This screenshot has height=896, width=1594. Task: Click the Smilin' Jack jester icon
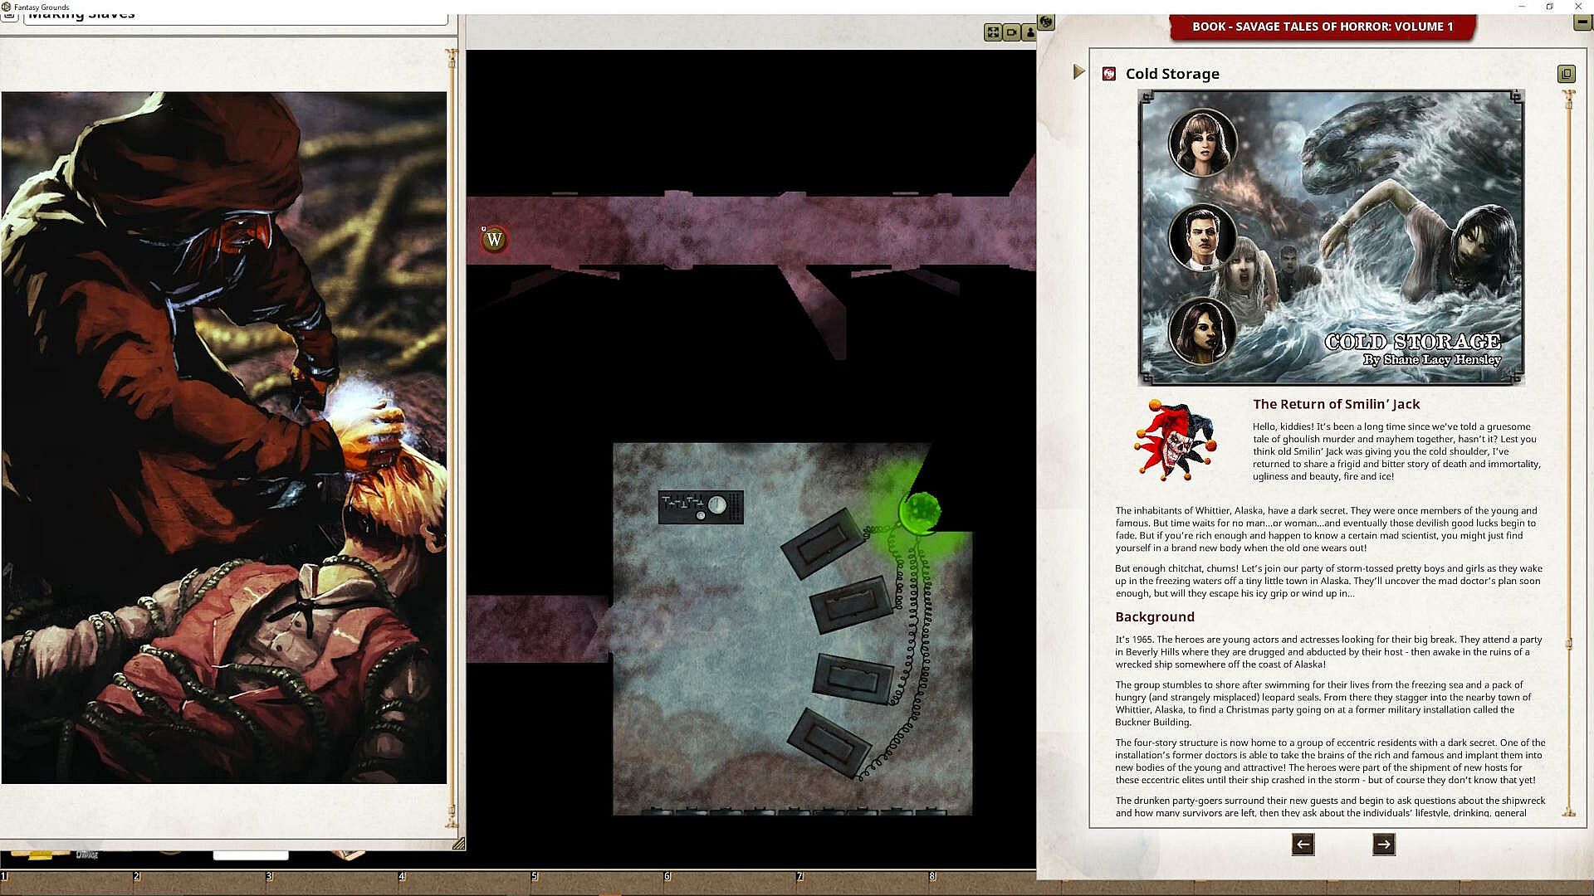coord(1175,441)
